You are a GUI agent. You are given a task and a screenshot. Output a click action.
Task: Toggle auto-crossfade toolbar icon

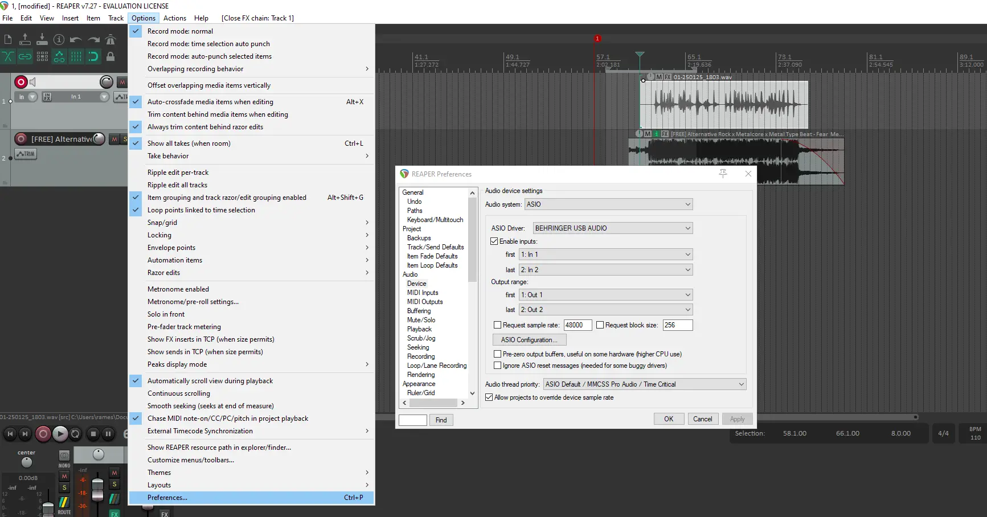[8, 56]
